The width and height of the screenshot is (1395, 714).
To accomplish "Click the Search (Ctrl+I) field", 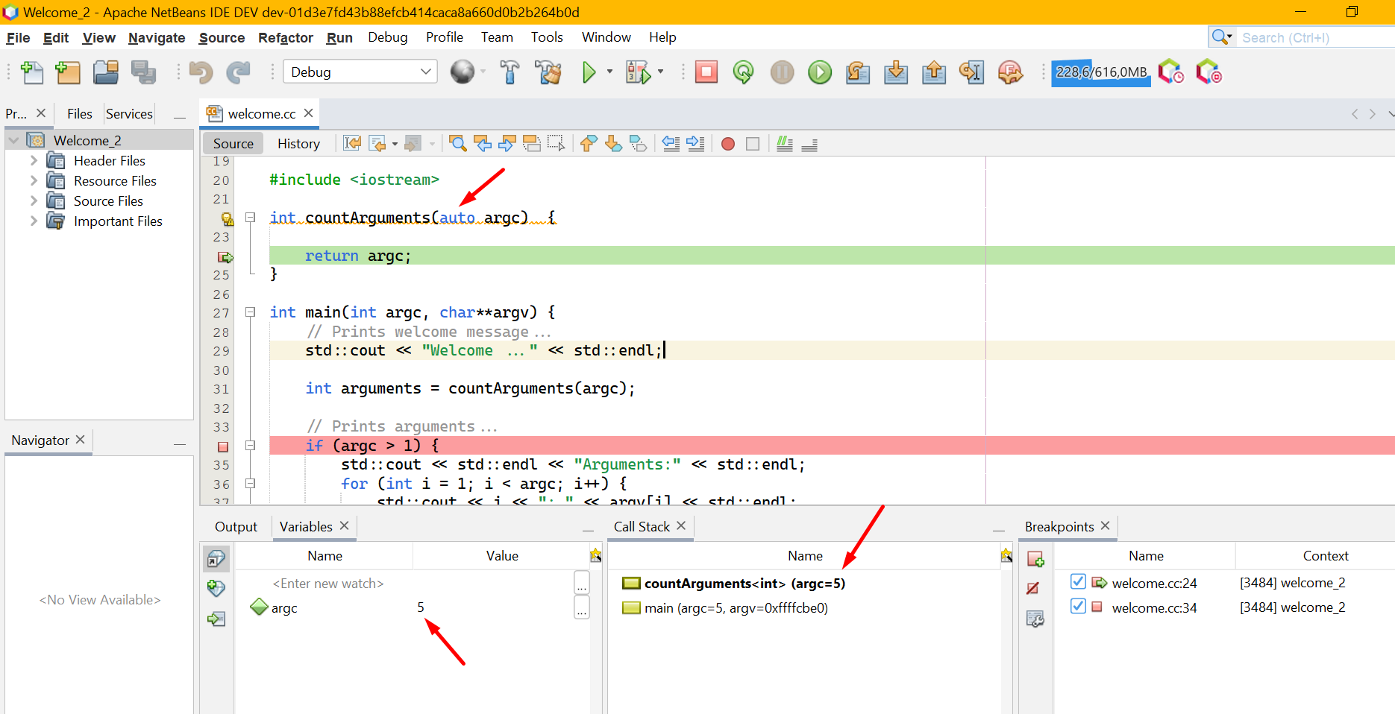I will [1317, 37].
